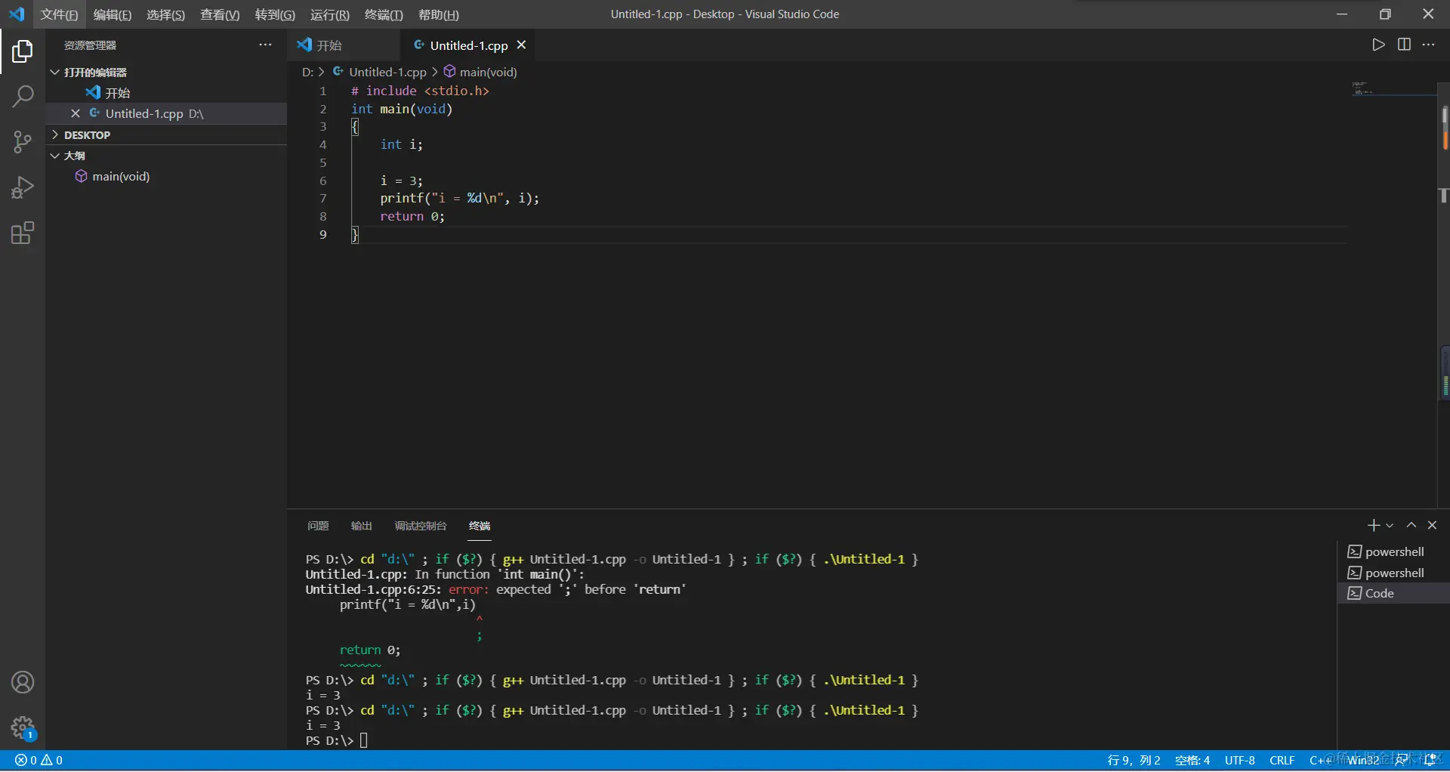Open the 文件(F) menu
Screen dimensions: 1450x772
59,14
